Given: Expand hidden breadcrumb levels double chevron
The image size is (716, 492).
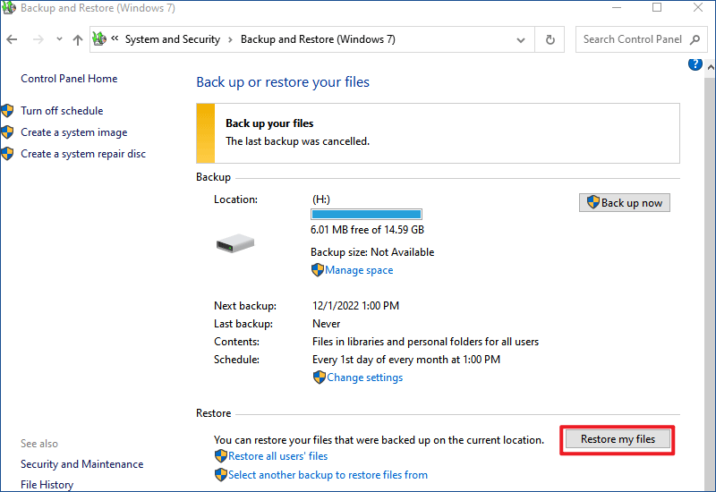Looking at the screenshot, I should click(x=115, y=38).
